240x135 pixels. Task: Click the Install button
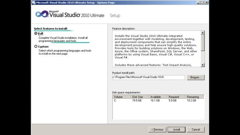[x=177, y=129]
